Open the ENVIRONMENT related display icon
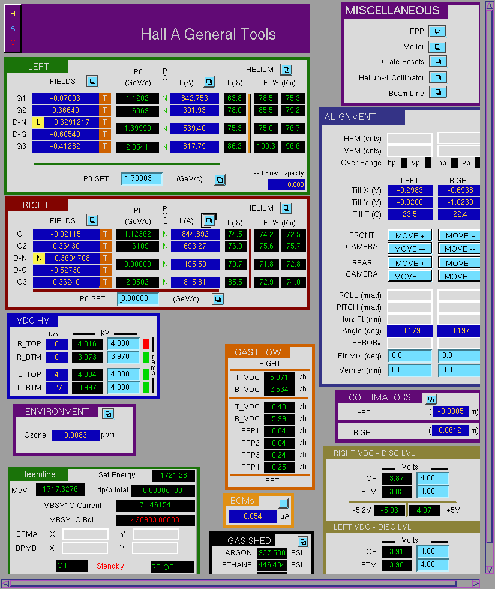The image size is (495, 589). tap(108, 414)
